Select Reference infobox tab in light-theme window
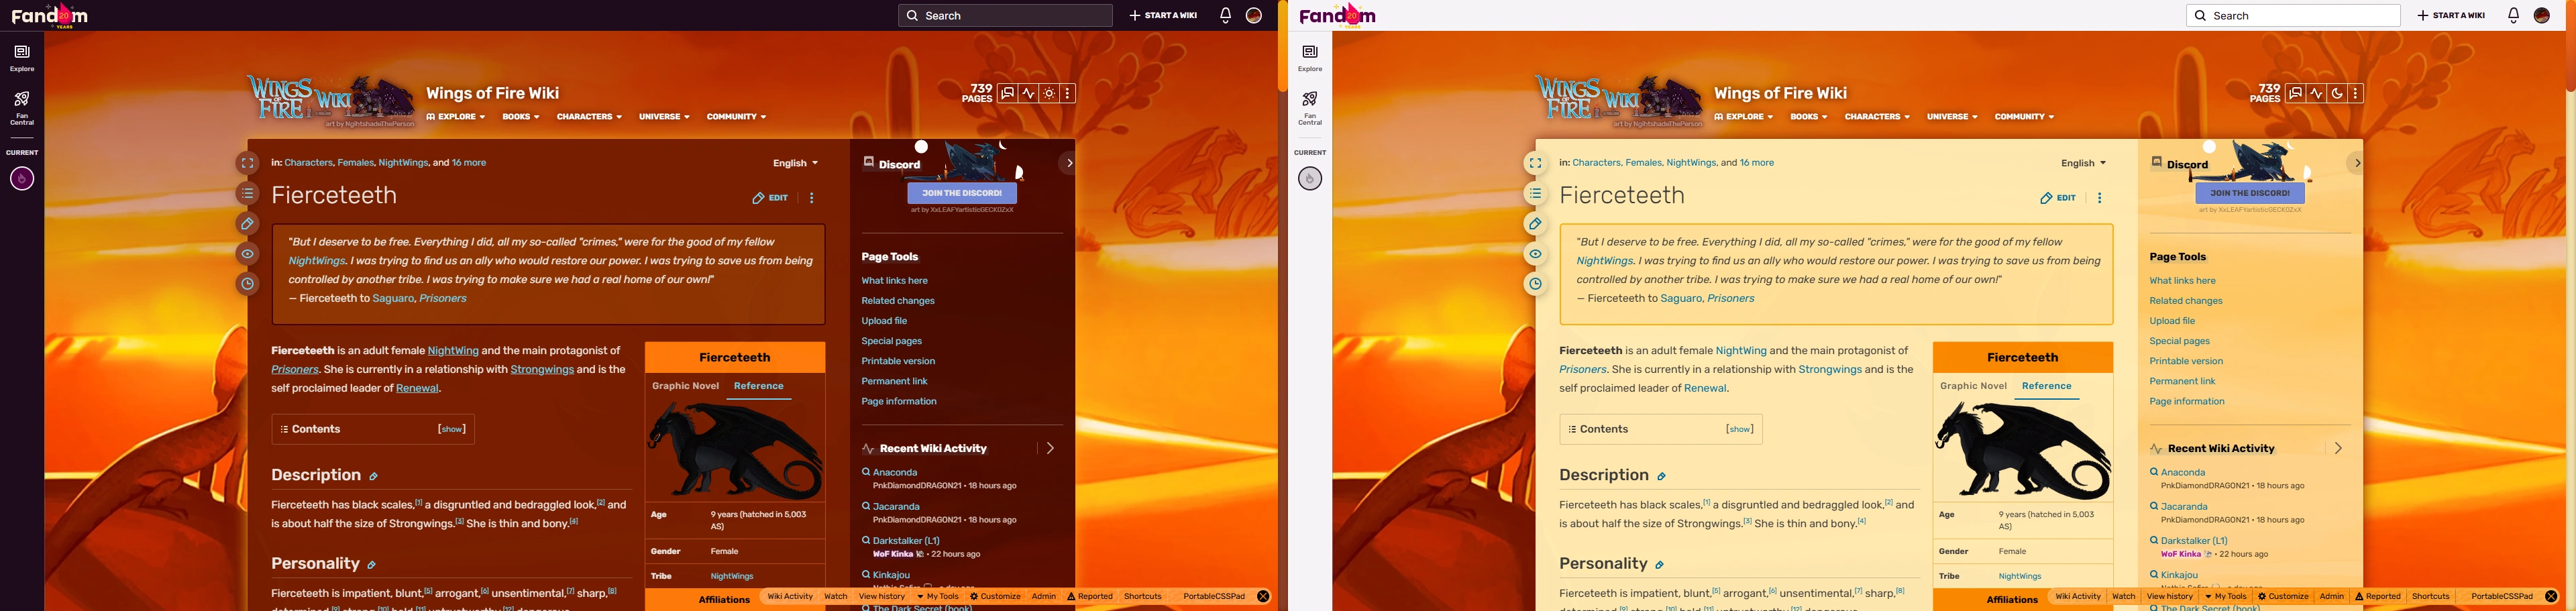The image size is (2576, 611). (x=2047, y=386)
